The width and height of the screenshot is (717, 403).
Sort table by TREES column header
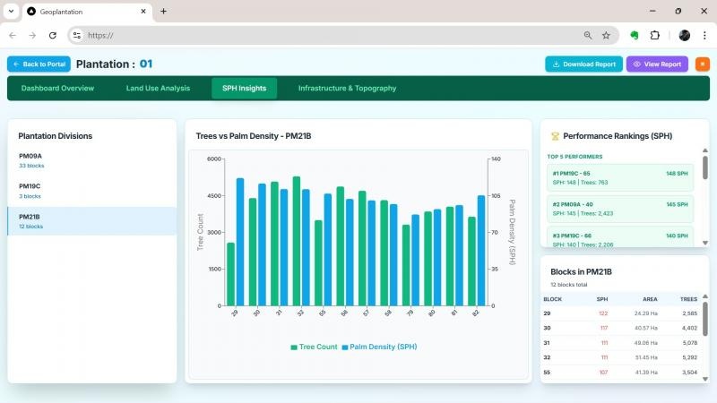[x=688, y=299]
